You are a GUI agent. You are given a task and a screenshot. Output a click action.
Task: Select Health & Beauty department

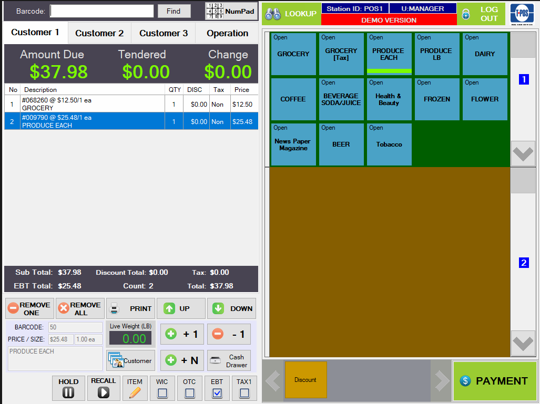[x=389, y=99]
